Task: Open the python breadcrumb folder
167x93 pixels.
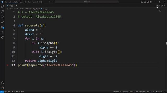Action: (36, 9)
